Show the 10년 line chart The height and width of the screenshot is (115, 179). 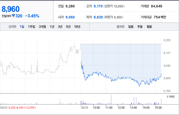[x=77, y=27]
